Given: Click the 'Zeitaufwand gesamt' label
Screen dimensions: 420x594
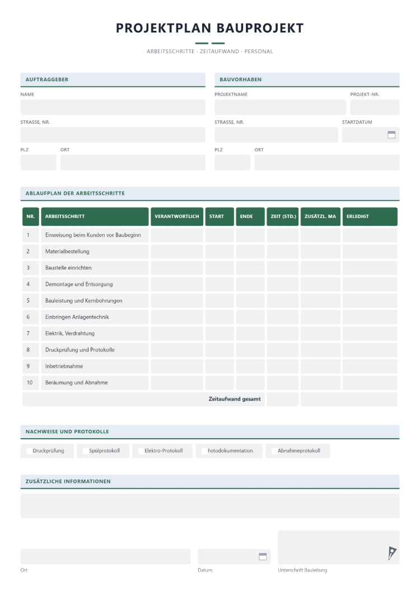Looking at the screenshot, I should tap(235, 399).
